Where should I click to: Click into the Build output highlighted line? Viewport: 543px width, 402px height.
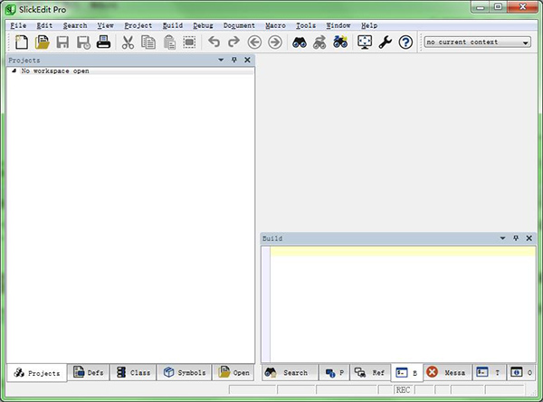point(403,251)
